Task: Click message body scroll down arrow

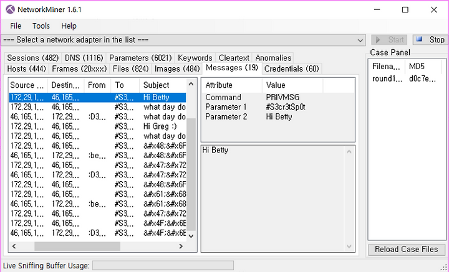Action: [349, 246]
